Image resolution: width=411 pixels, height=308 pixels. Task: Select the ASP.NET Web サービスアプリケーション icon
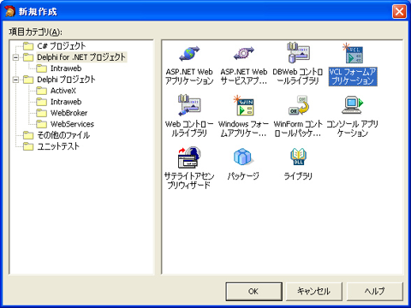click(x=243, y=54)
